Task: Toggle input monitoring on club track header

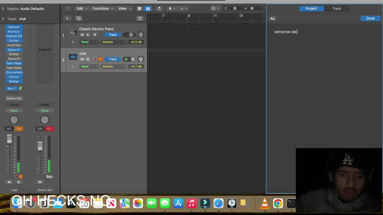Action: tap(100, 59)
